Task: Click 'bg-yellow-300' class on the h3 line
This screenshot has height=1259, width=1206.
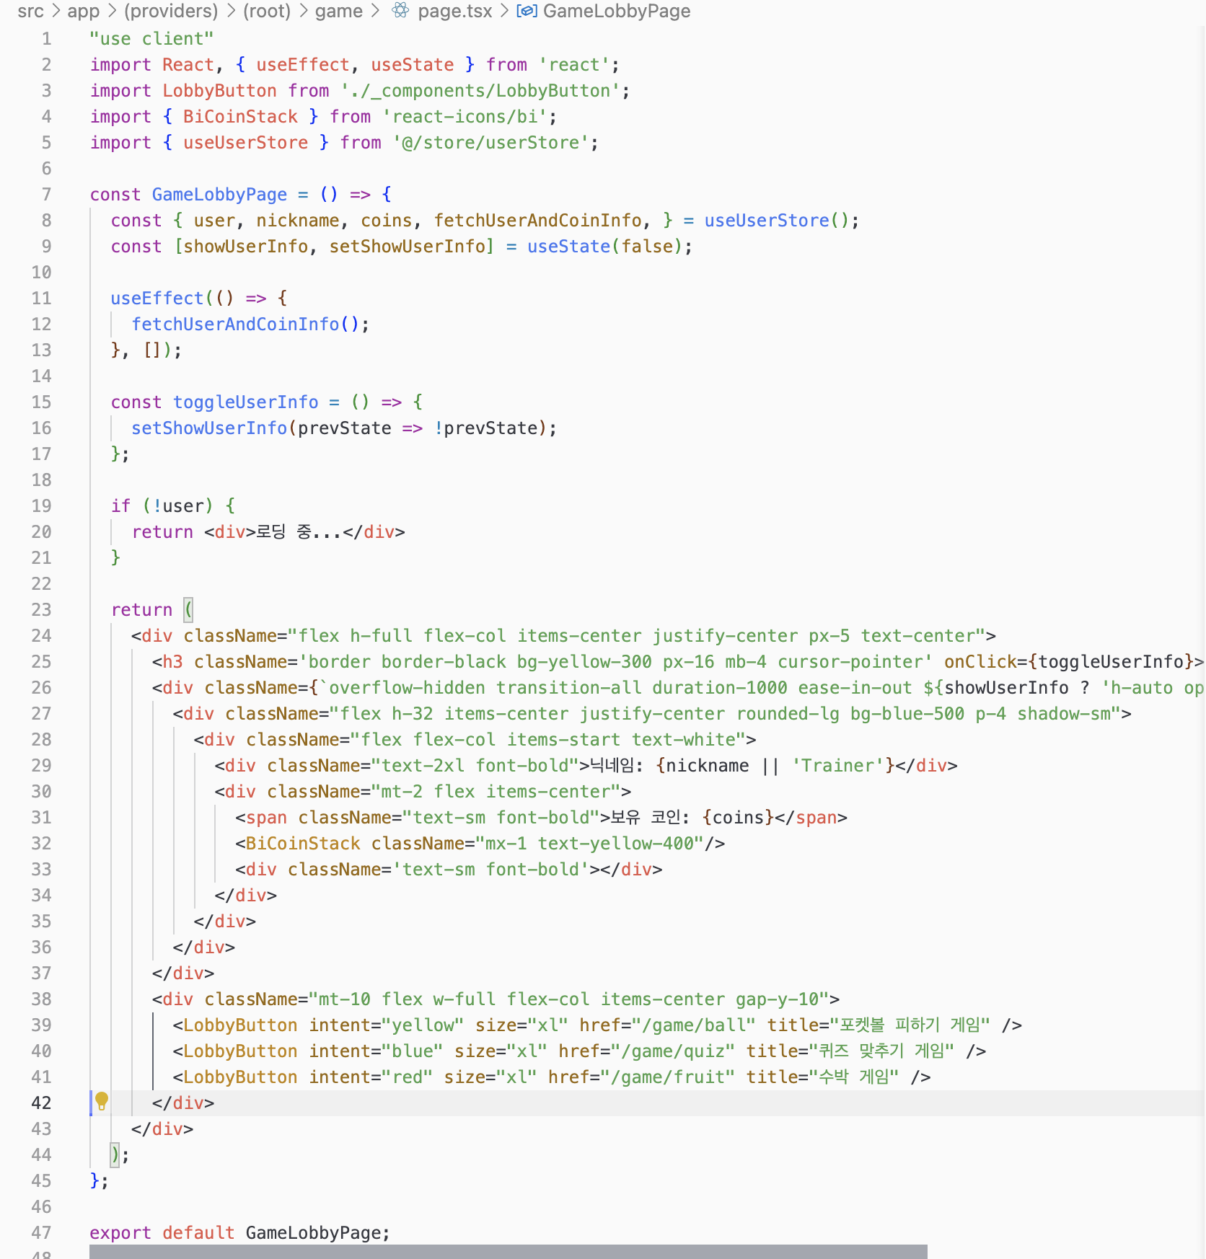Action: point(584,662)
